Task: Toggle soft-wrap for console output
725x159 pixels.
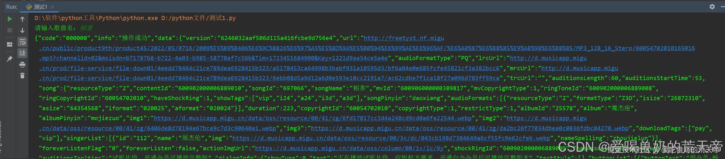Action: click(x=22, y=42)
